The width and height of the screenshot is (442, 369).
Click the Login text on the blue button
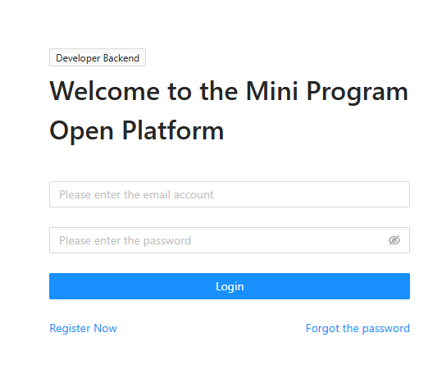(230, 287)
